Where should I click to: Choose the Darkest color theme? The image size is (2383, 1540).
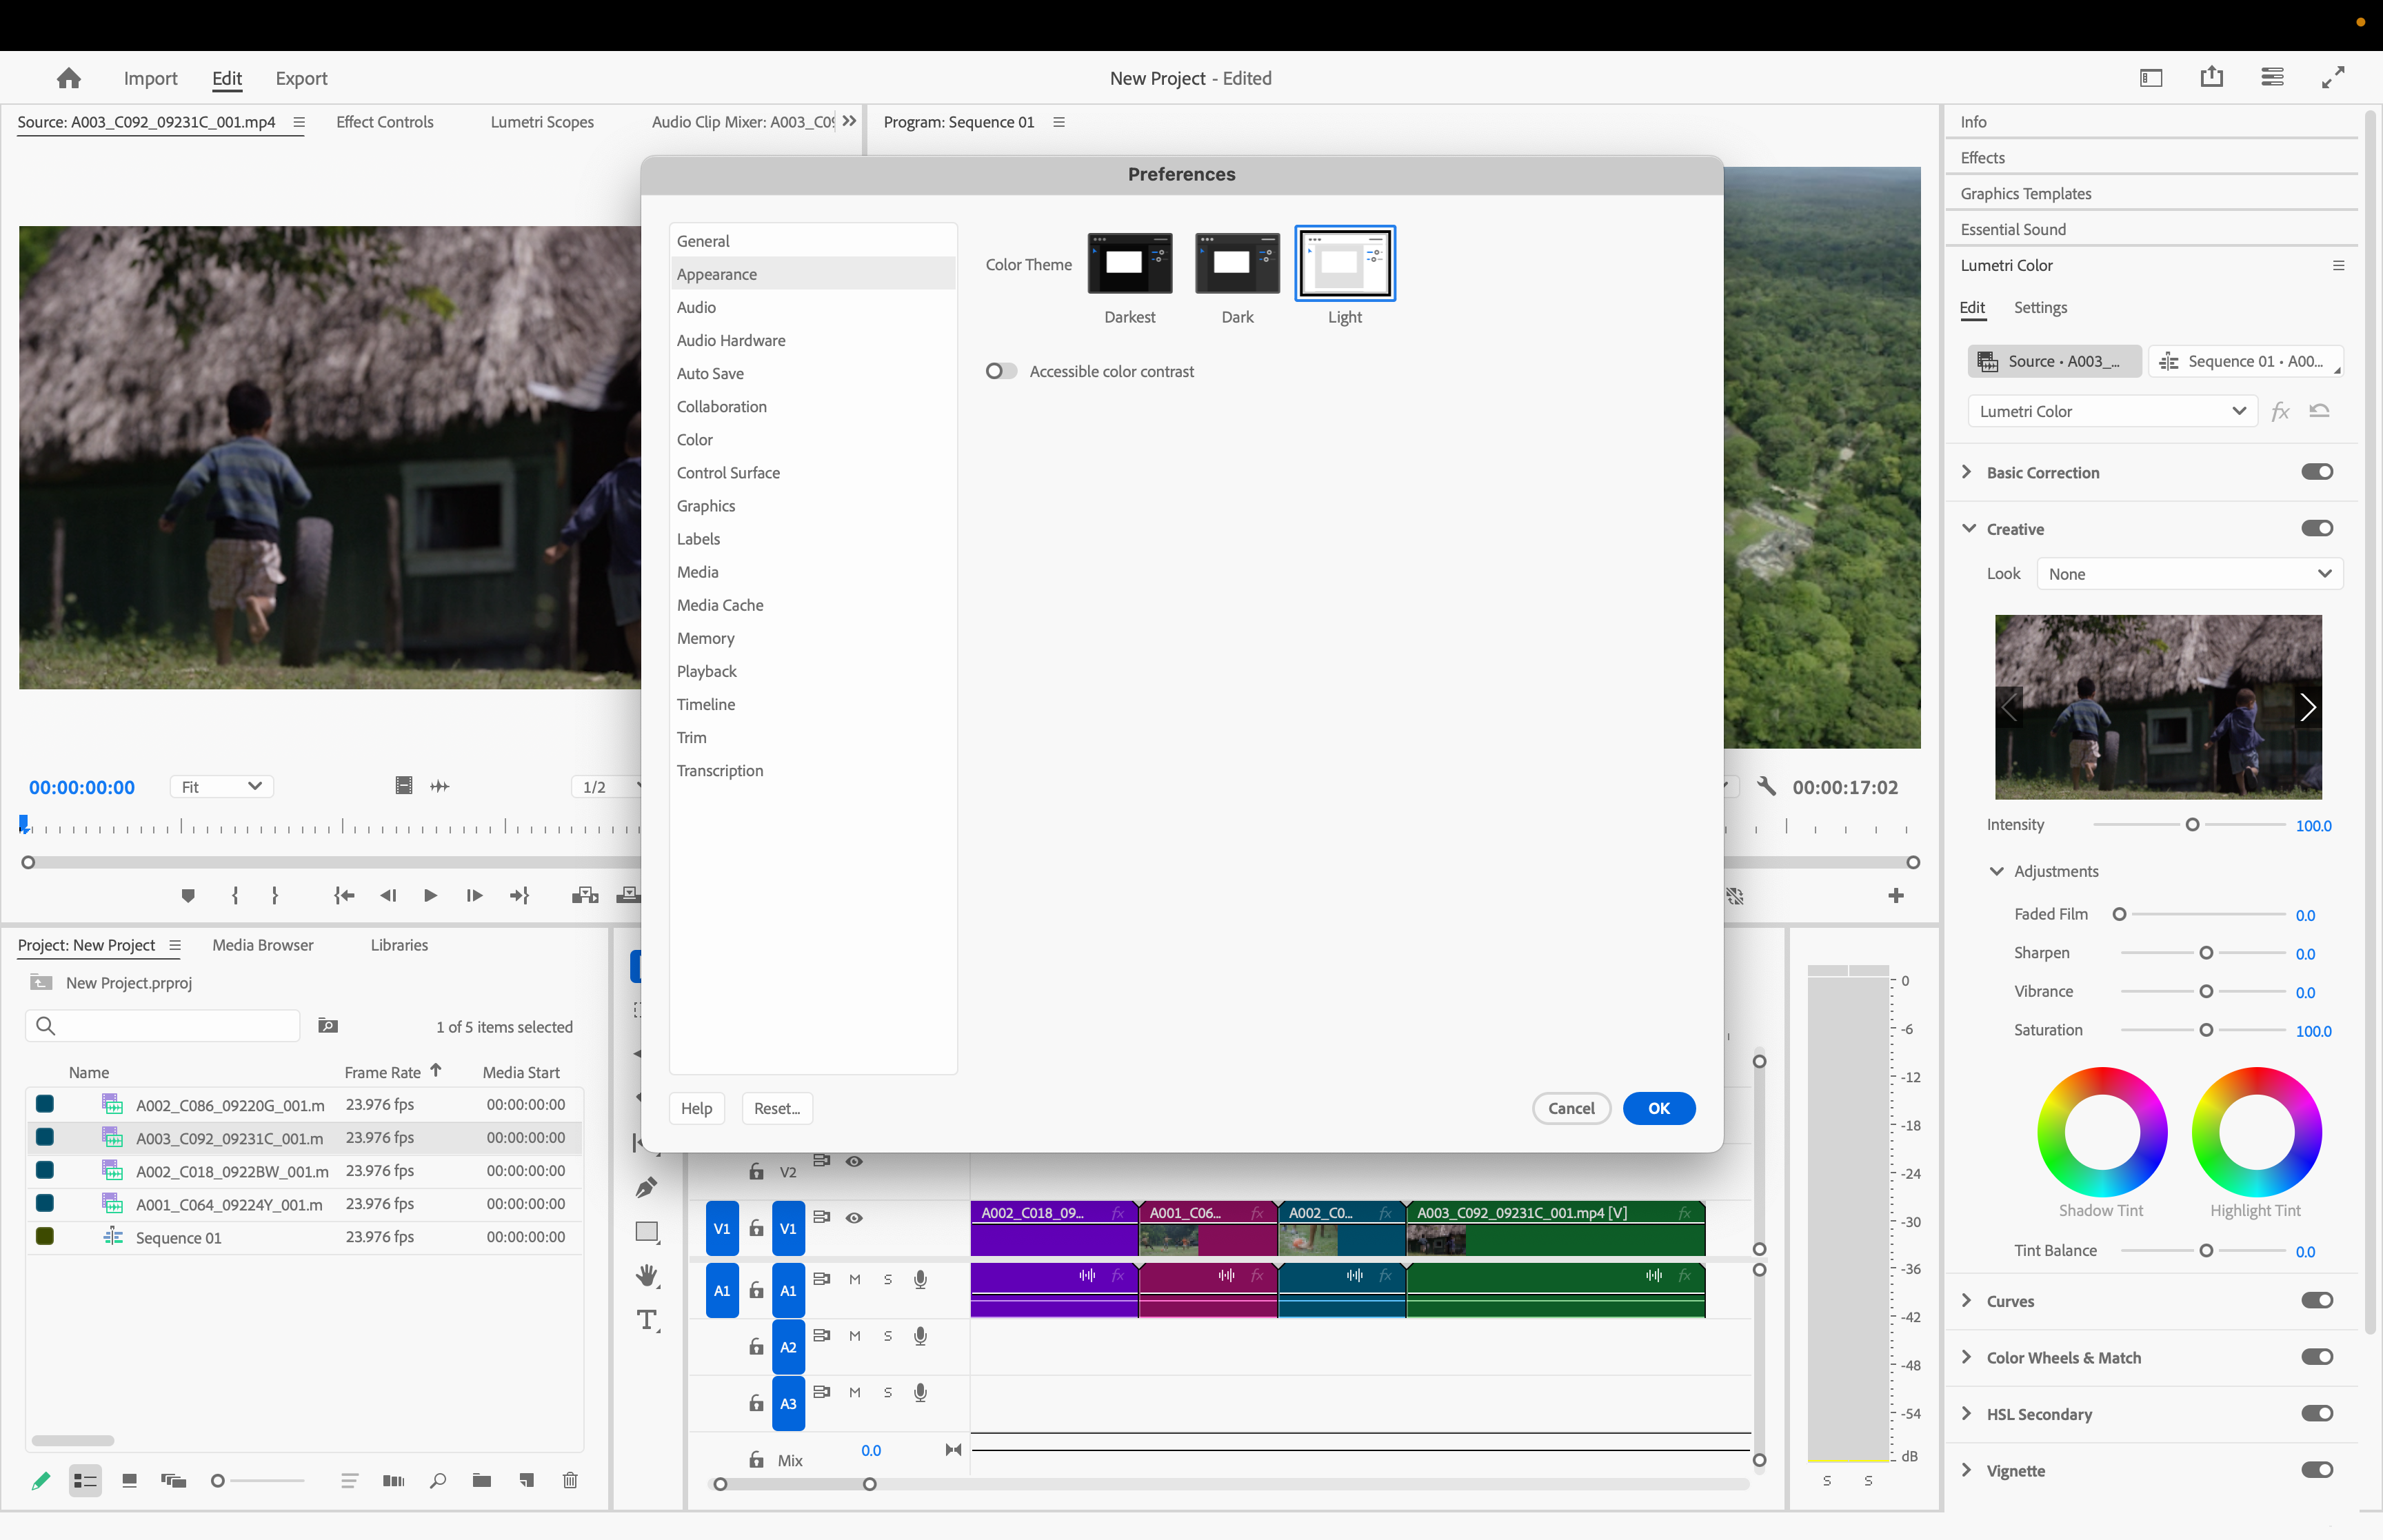1130,263
